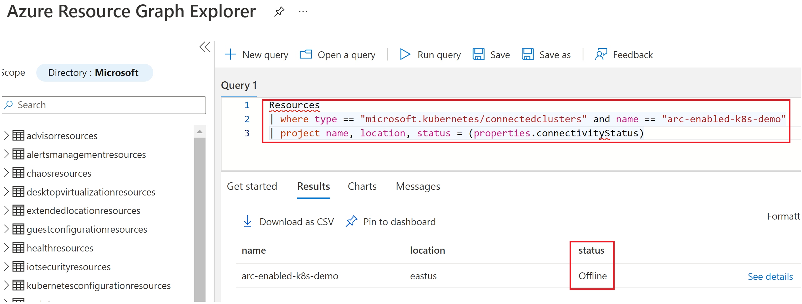Screen dimensions: 802x304
Task: Click the kubernetesconfigurationresources table icon
Action: (18, 285)
